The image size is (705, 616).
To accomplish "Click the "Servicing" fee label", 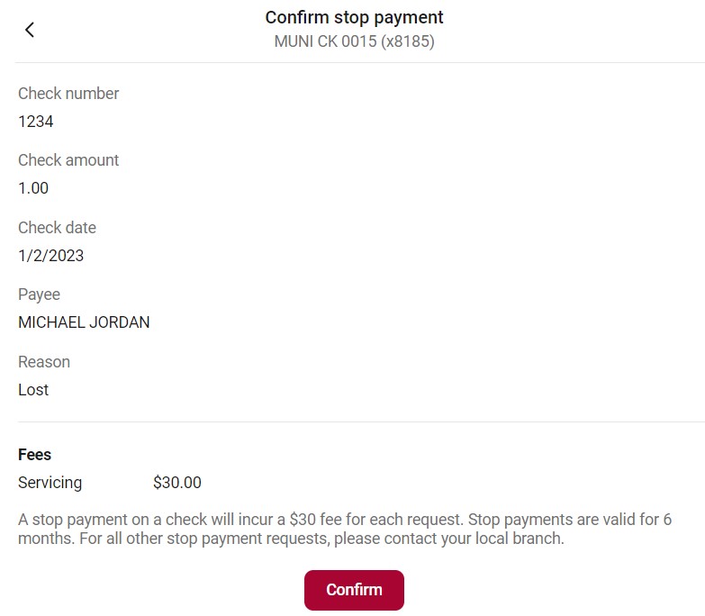I will click(x=50, y=483).
